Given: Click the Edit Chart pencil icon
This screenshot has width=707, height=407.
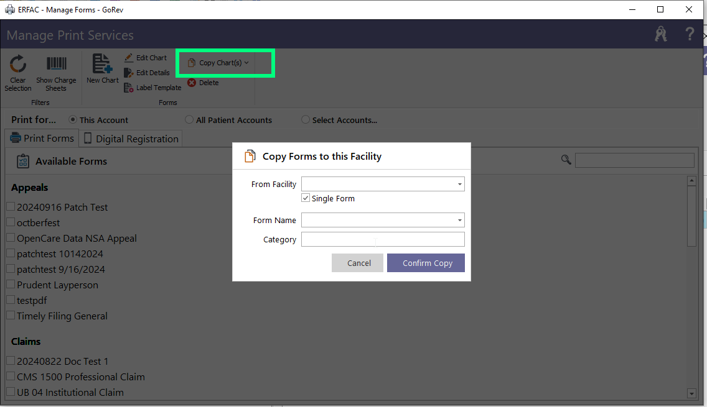Looking at the screenshot, I should pos(128,58).
